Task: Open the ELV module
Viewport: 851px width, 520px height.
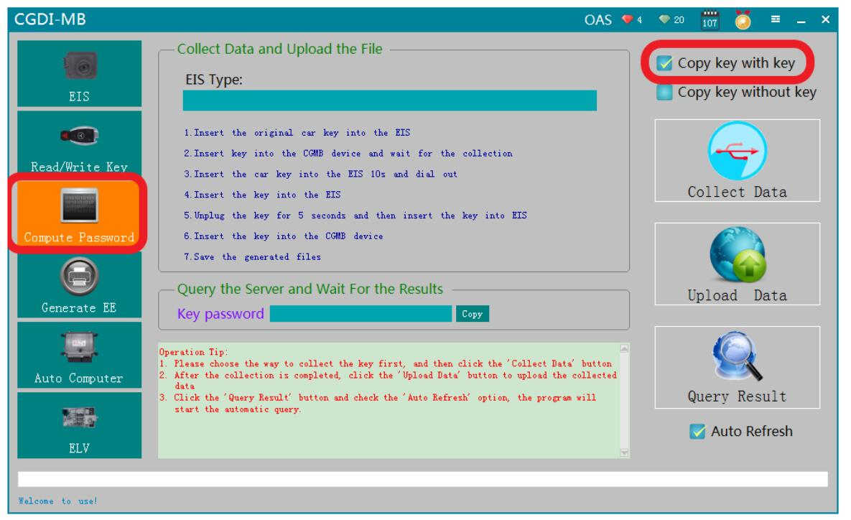Action: [79, 425]
